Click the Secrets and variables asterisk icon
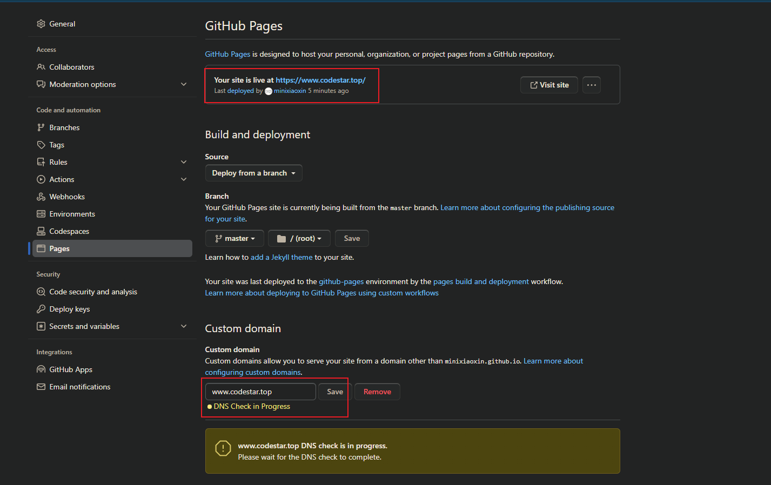The image size is (771, 485). [41, 326]
